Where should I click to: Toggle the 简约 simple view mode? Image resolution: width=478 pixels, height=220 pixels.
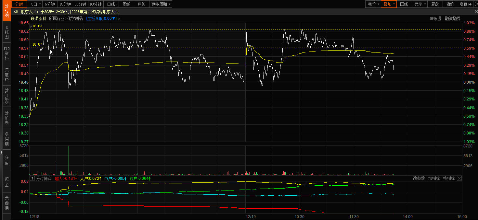(450, 4)
